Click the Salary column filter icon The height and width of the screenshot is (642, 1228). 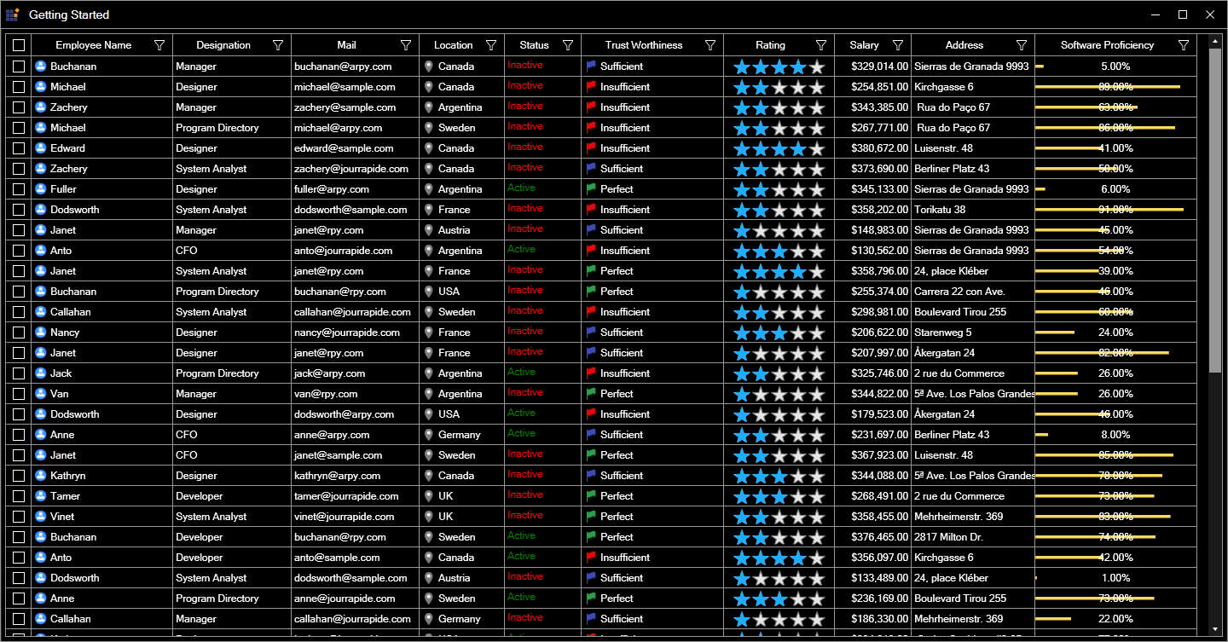click(898, 45)
